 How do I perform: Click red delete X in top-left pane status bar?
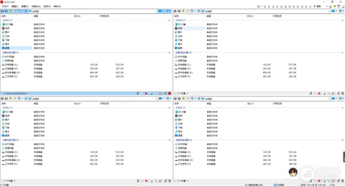(x=146, y=93)
